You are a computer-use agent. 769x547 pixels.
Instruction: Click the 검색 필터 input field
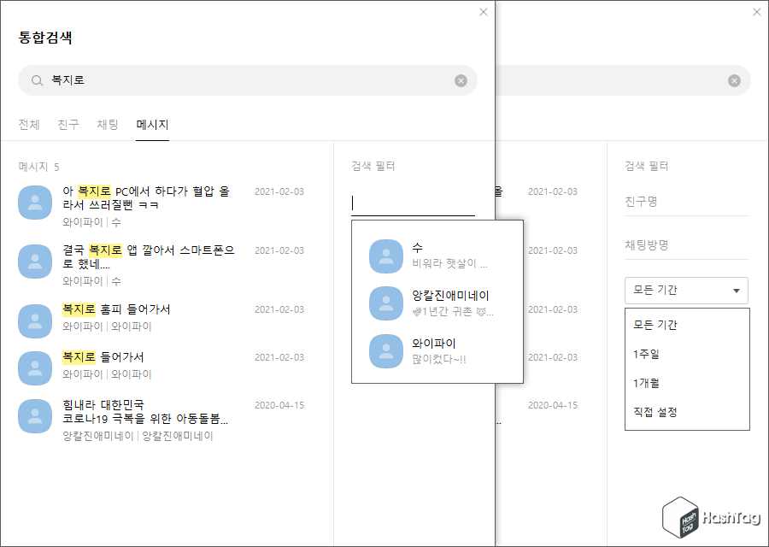click(413, 203)
